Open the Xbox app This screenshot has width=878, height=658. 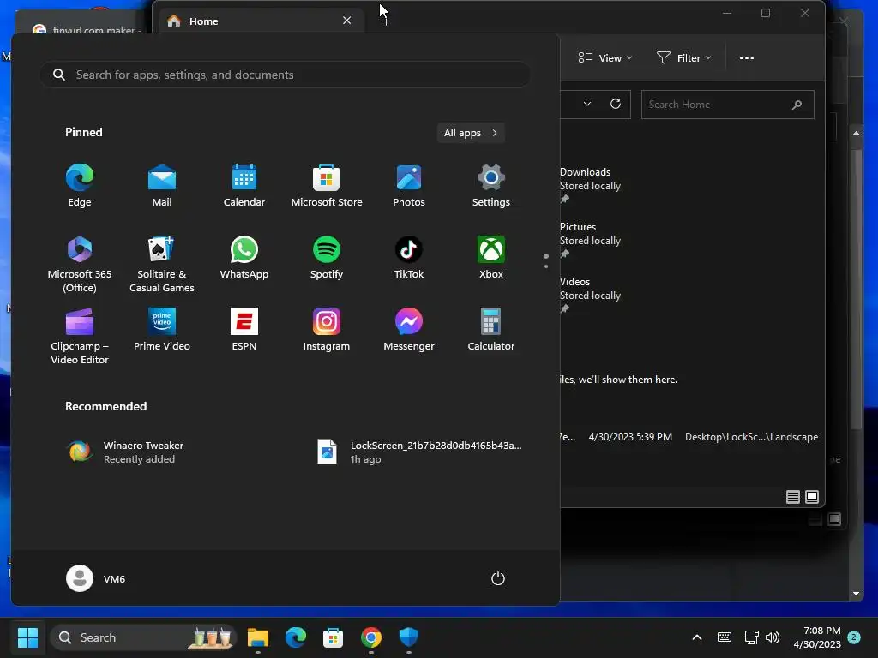click(491, 259)
